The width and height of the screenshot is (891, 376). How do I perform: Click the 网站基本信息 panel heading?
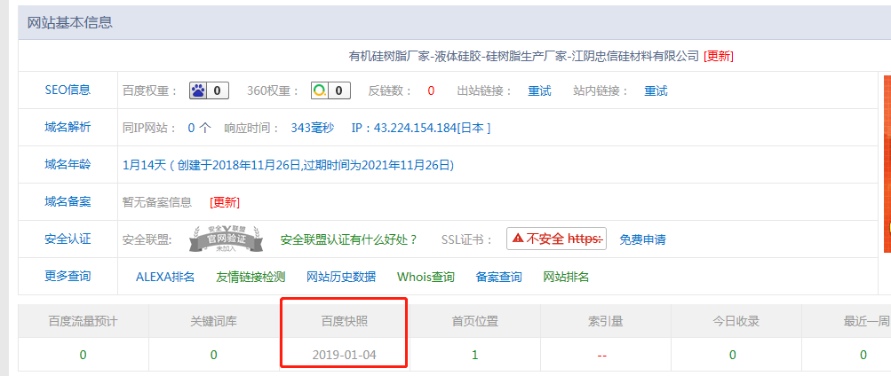tap(70, 23)
